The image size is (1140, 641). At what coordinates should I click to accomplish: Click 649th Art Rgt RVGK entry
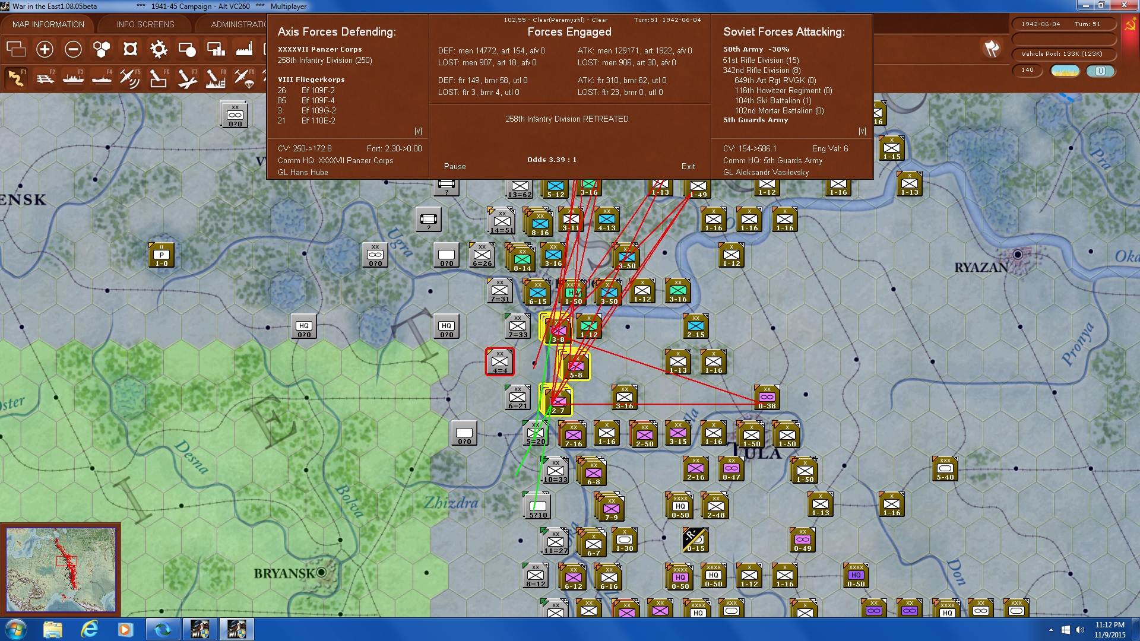coord(775,81)
